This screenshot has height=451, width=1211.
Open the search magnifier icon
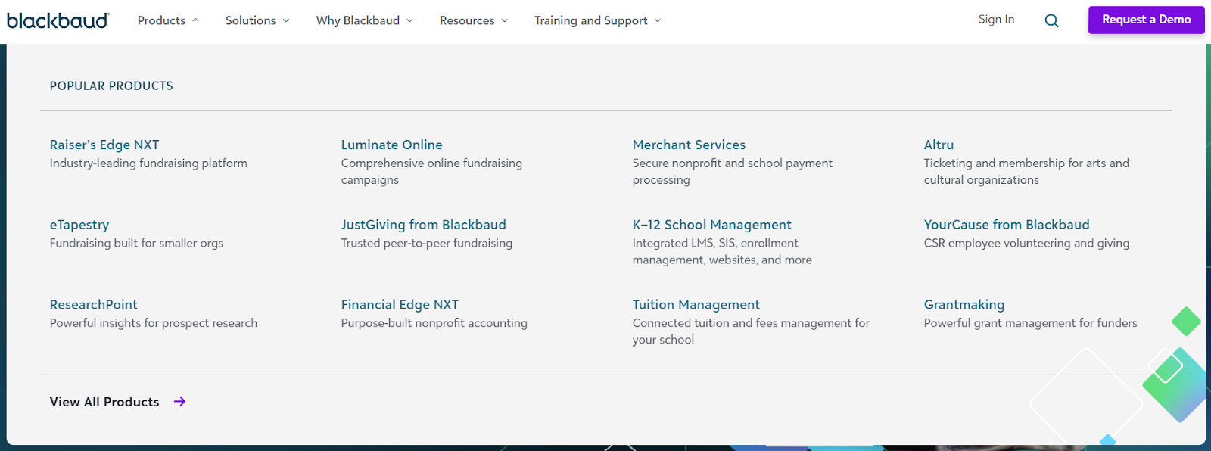coord(1051,21)
